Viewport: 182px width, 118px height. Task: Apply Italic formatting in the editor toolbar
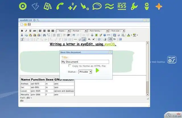coord(26,31)
